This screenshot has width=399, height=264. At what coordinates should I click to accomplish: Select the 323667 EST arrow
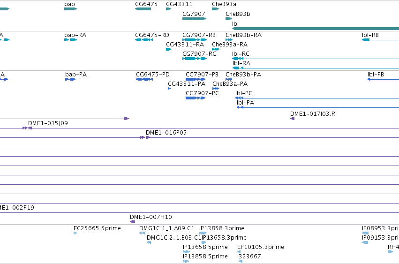(241, 261)
